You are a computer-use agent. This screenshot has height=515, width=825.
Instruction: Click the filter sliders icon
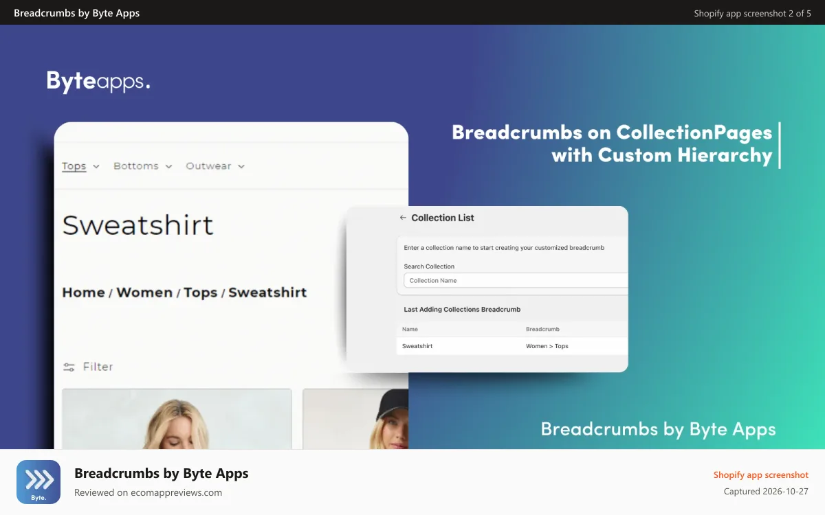(69, 367)
